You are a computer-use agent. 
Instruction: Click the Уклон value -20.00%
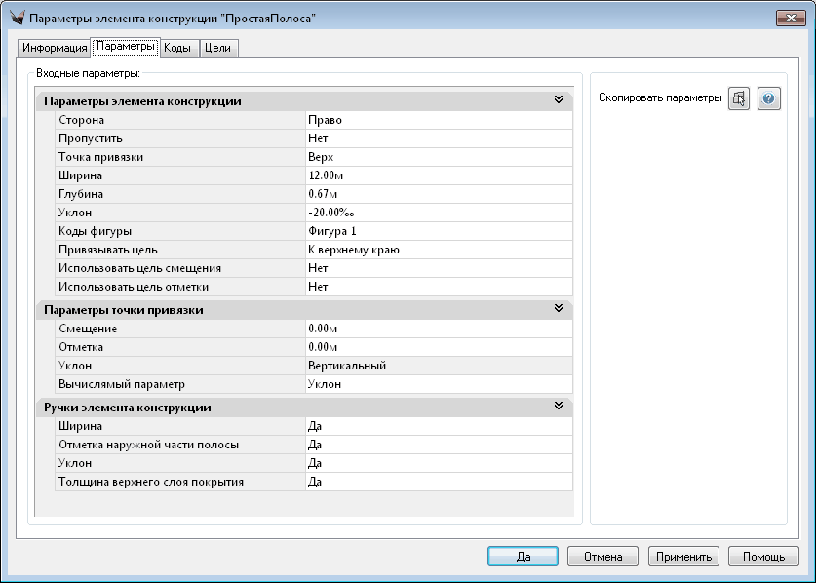click(x=438, y=213)
